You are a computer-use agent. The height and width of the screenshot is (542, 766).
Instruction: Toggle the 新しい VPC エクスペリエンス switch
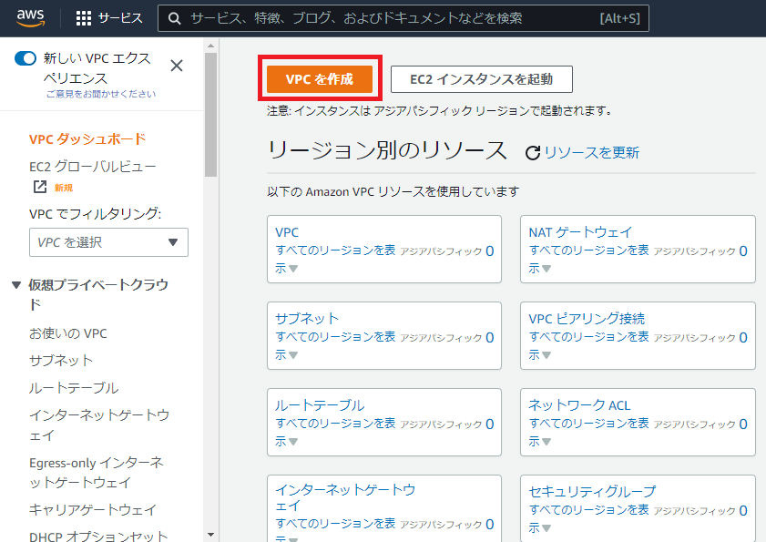coord(26,58)
